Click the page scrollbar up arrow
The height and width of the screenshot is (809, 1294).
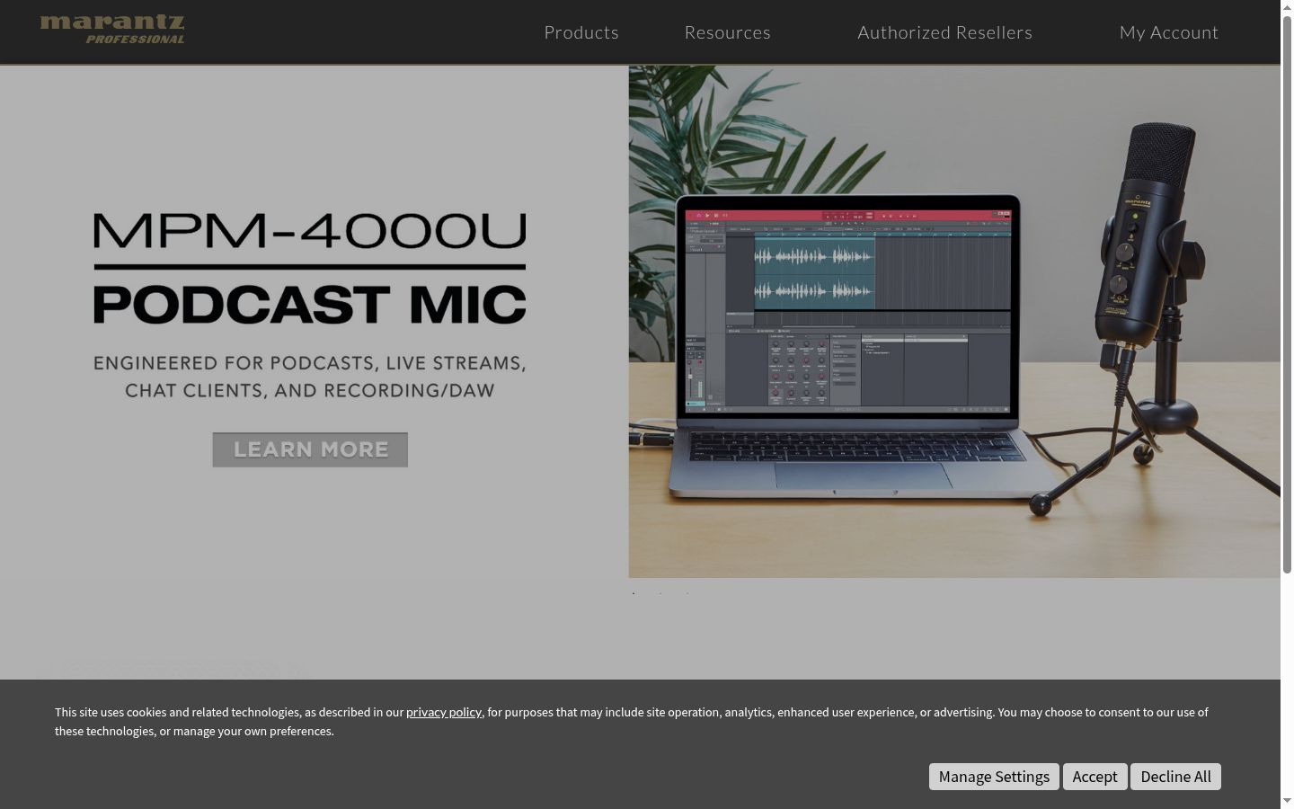tap(1287, 6)
